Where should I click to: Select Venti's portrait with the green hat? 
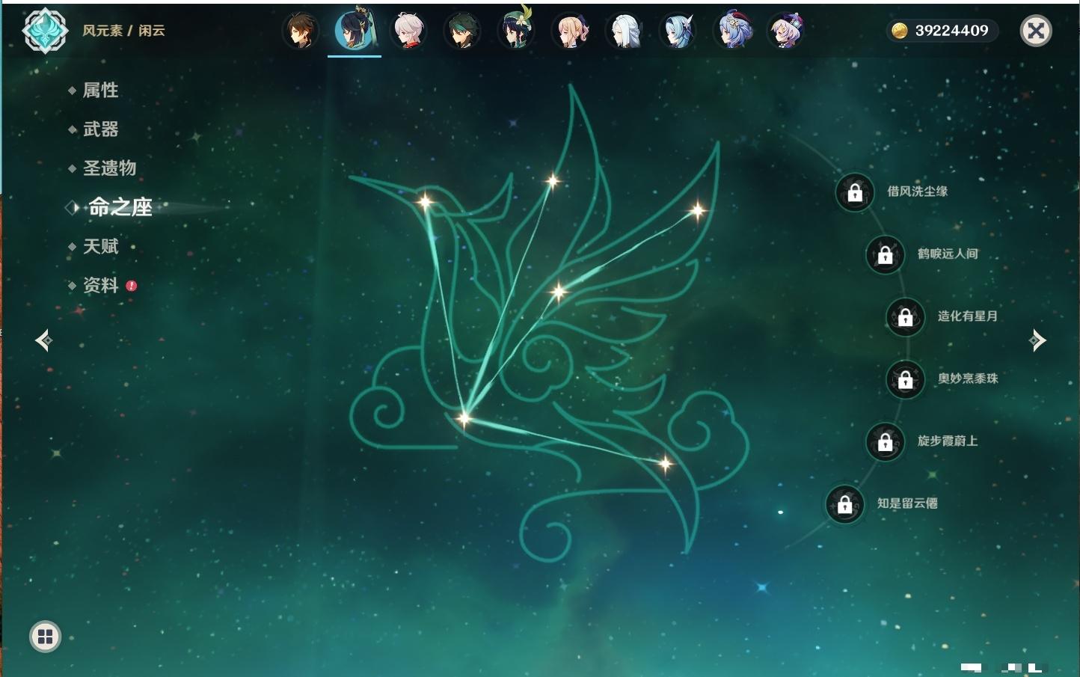[x=516, y=31]
